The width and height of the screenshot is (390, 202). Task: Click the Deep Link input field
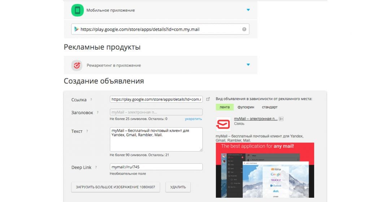(156, 167)
